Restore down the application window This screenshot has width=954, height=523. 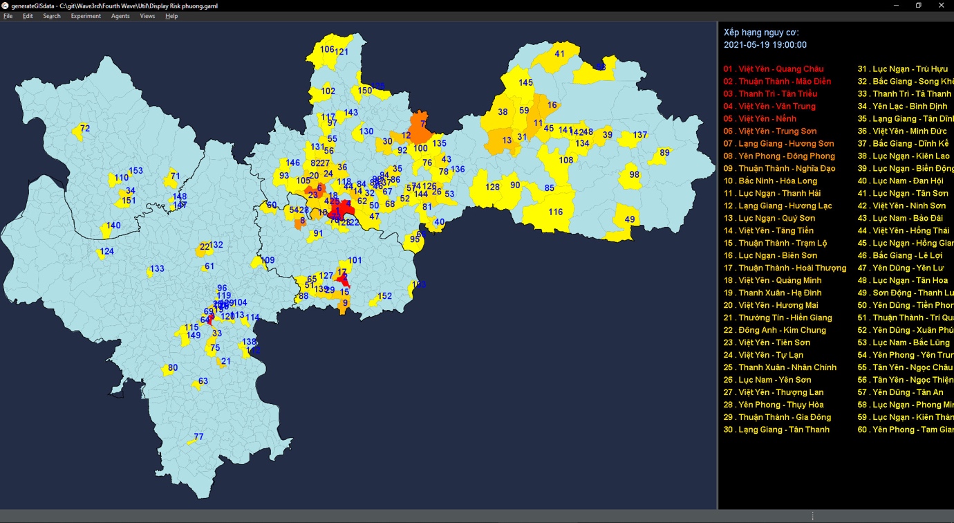coord(918,6)
